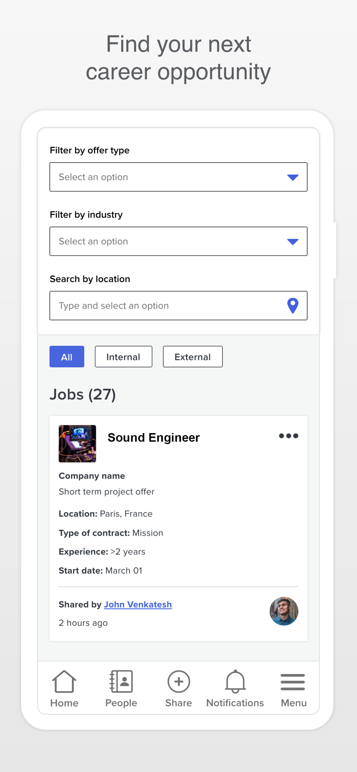This screenshot has height=772, width=357.
Task: Click the location pin icon
Action: click(x=293, y=306)
